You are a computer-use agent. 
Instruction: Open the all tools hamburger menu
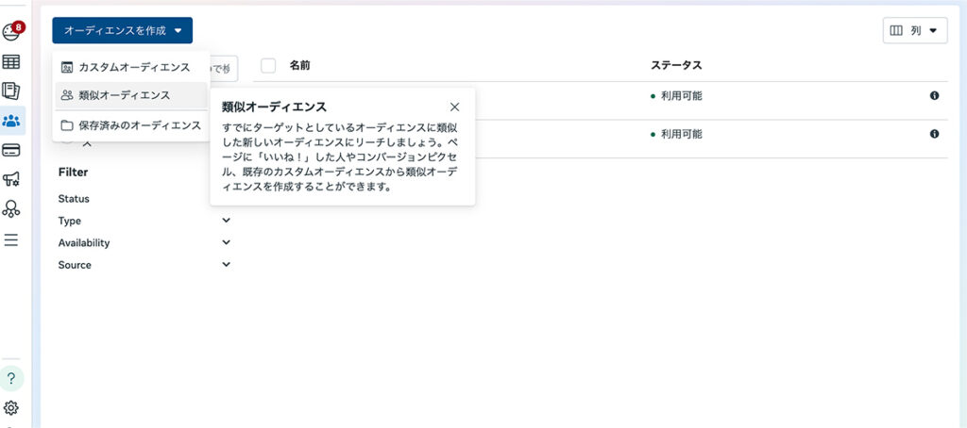click(x=11, y=239)
